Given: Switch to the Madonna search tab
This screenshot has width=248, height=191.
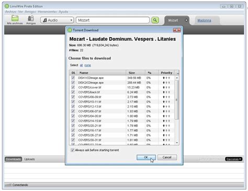Looking at the screenshot, I should click(x=204, y=20).
